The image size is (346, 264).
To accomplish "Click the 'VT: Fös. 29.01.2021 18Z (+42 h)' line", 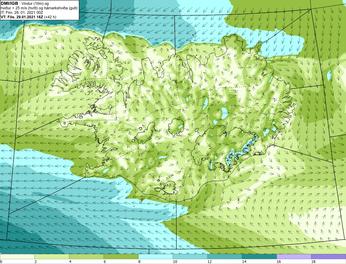I will [x=28, y=17].
